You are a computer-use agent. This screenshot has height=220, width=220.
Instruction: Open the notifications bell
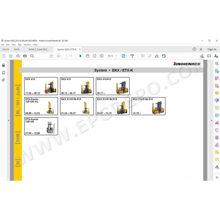point(201,49)
